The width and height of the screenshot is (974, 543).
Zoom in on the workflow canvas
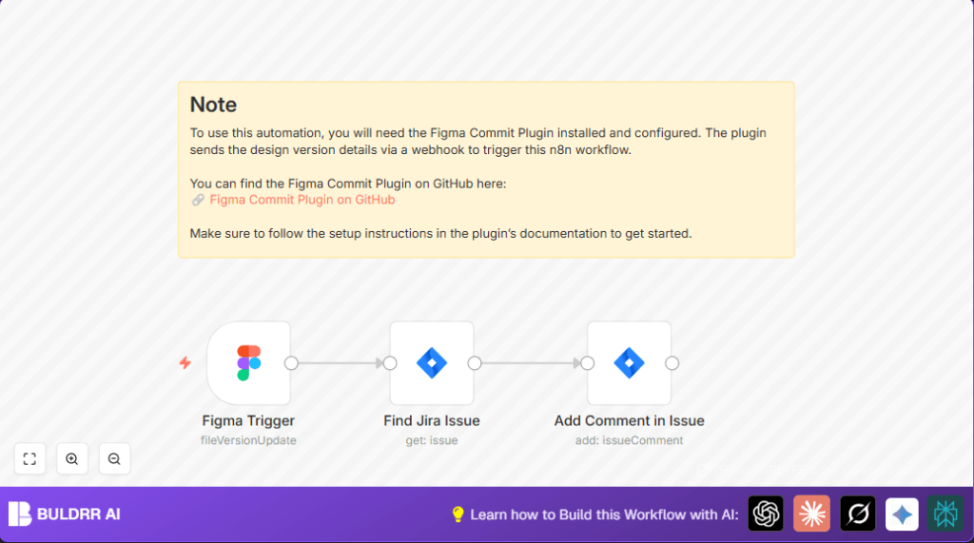pyautogui.click(x=72, y=458)
